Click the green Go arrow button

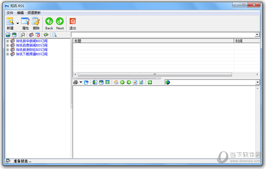[x=150, y=82]
